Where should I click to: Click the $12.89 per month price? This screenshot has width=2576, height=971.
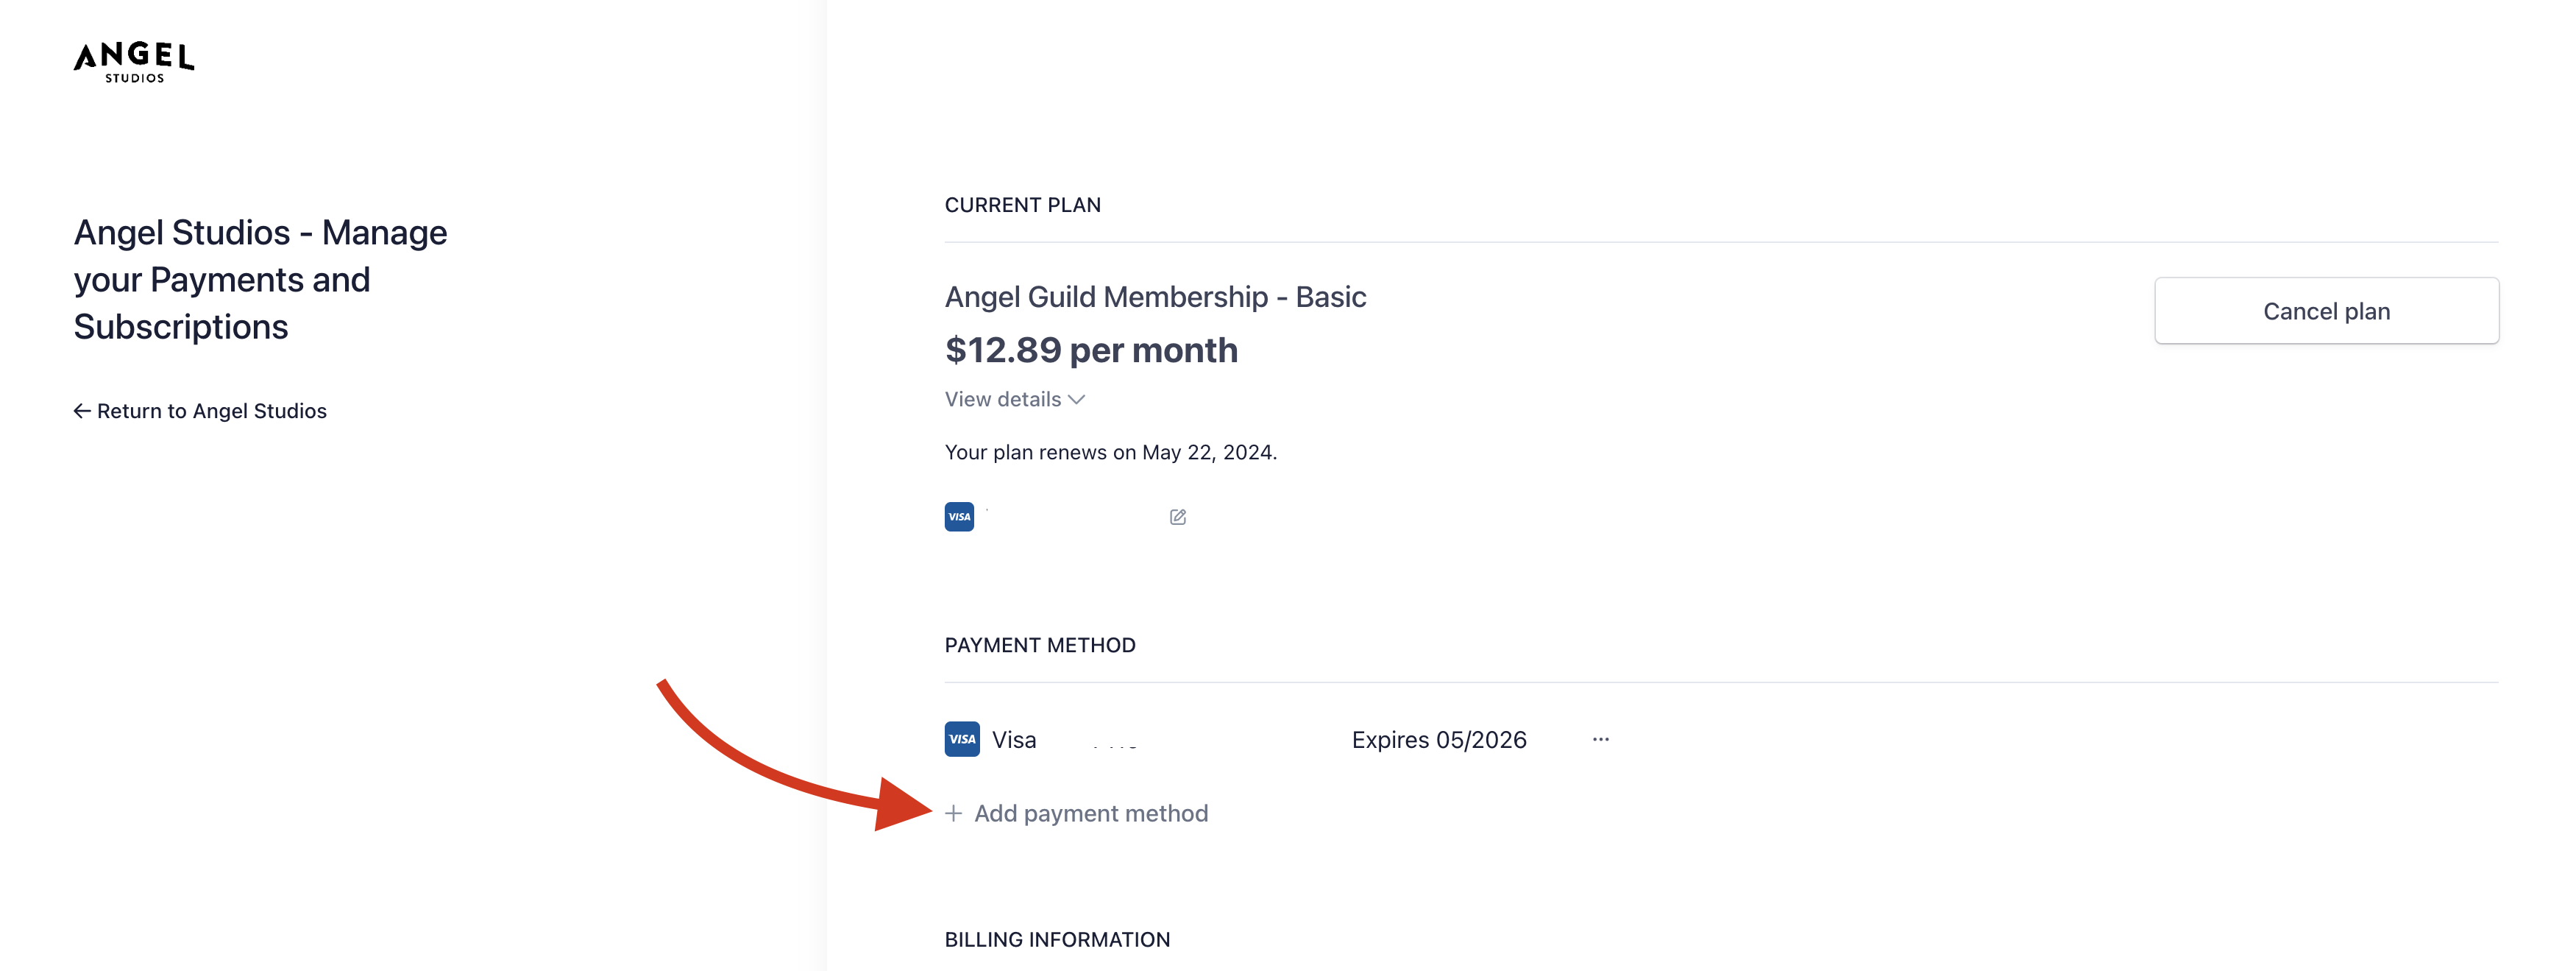[1091, 350]
